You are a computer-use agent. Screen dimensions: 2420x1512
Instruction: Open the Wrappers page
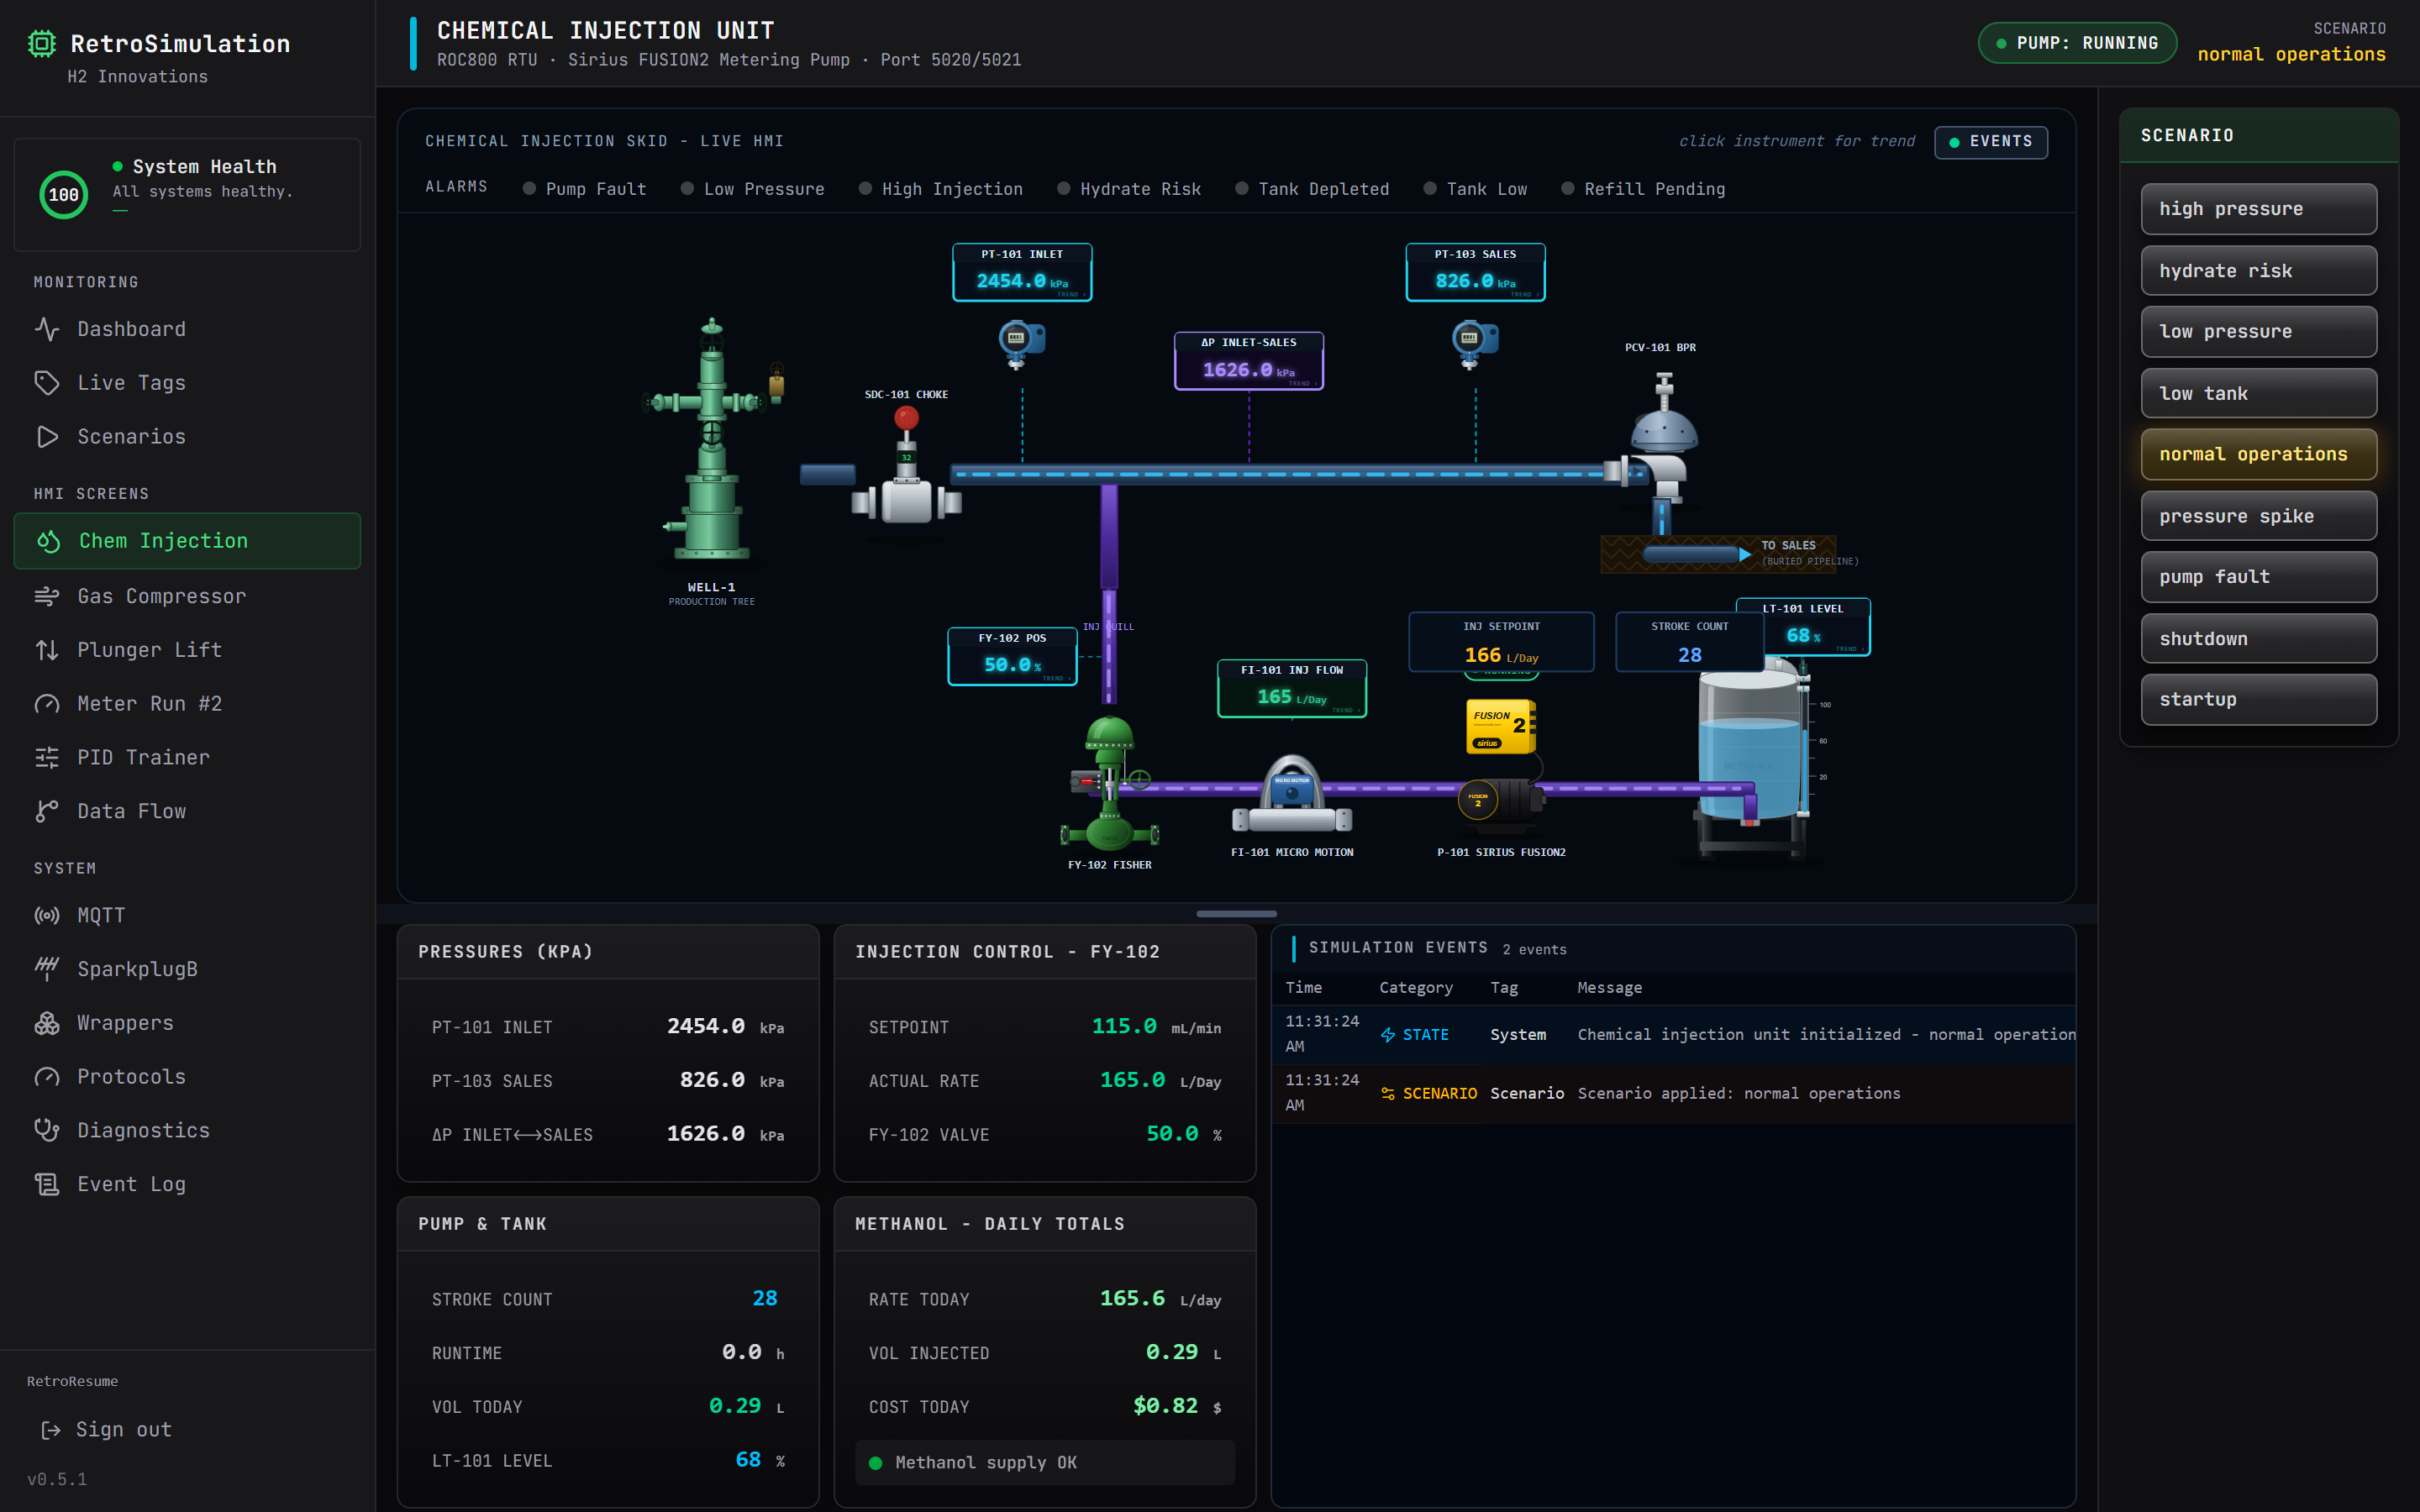point(187,1023)
